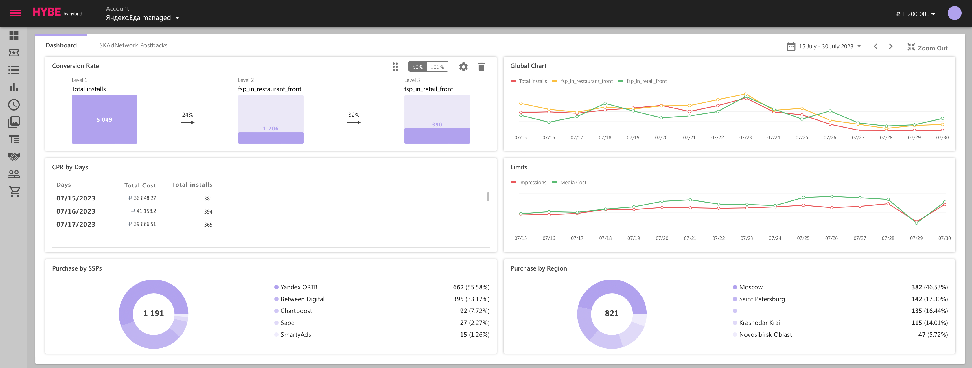
Task: Hide Media Cost series in Limits chart
Action: 569,182
